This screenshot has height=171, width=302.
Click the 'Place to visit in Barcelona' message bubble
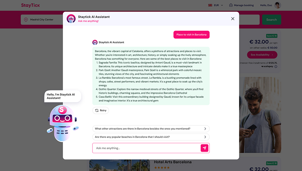click(191, 35)
